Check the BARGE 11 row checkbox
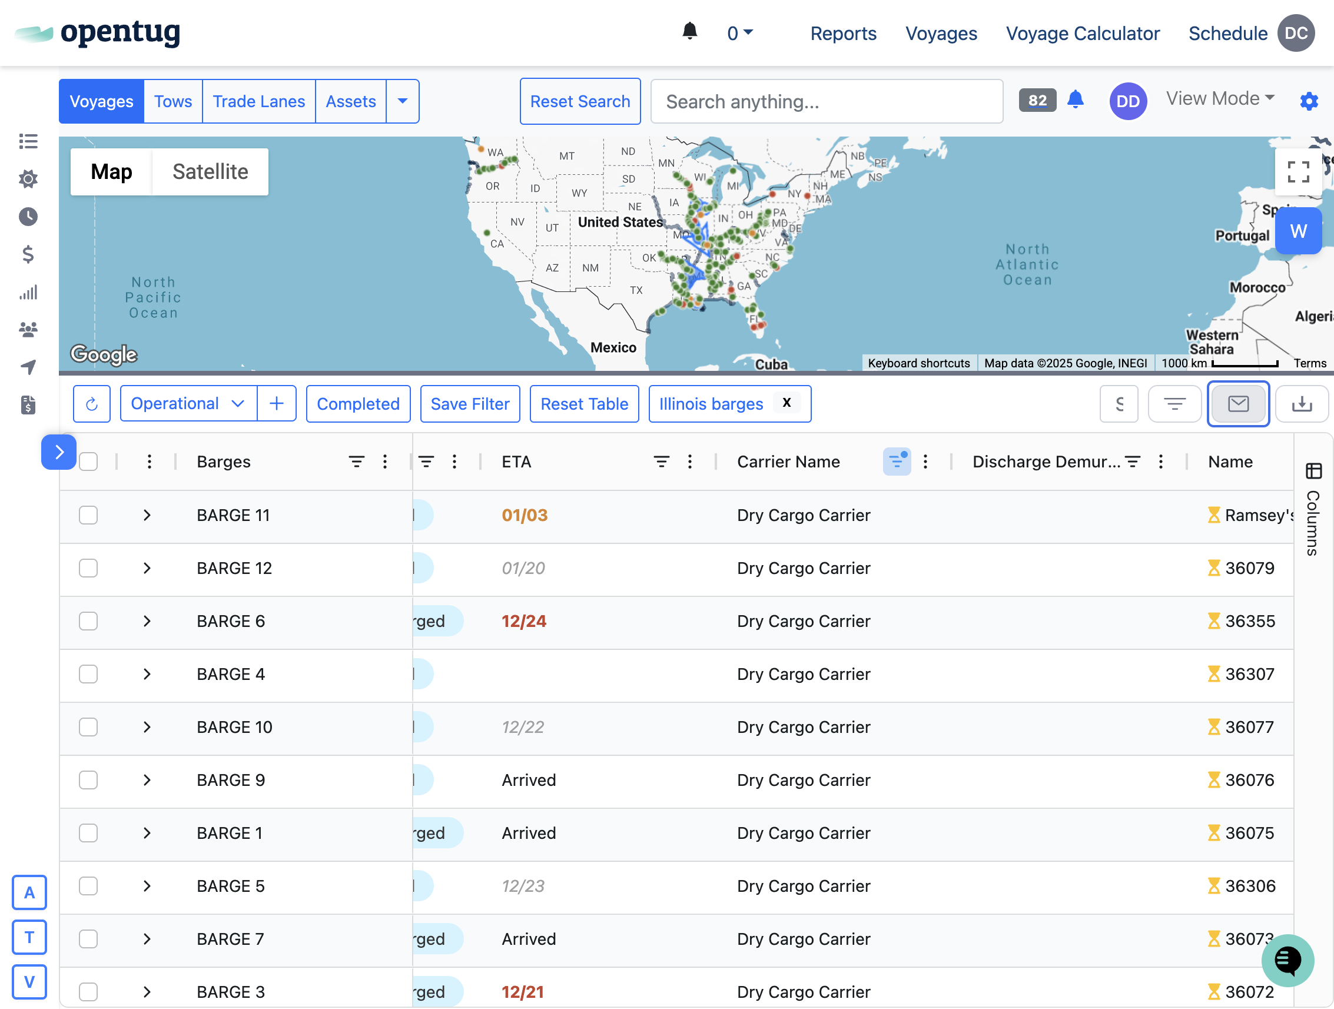This screenshot has height=1009, width=1334. [88, 515]
